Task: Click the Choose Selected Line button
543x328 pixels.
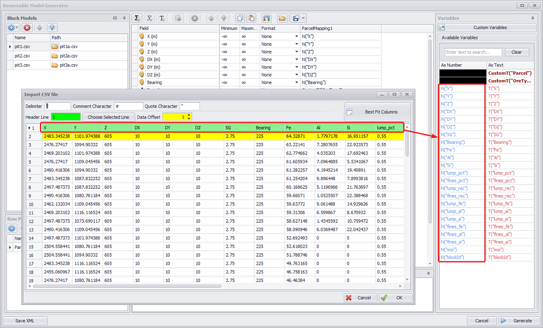Action: tap(108, 117)
